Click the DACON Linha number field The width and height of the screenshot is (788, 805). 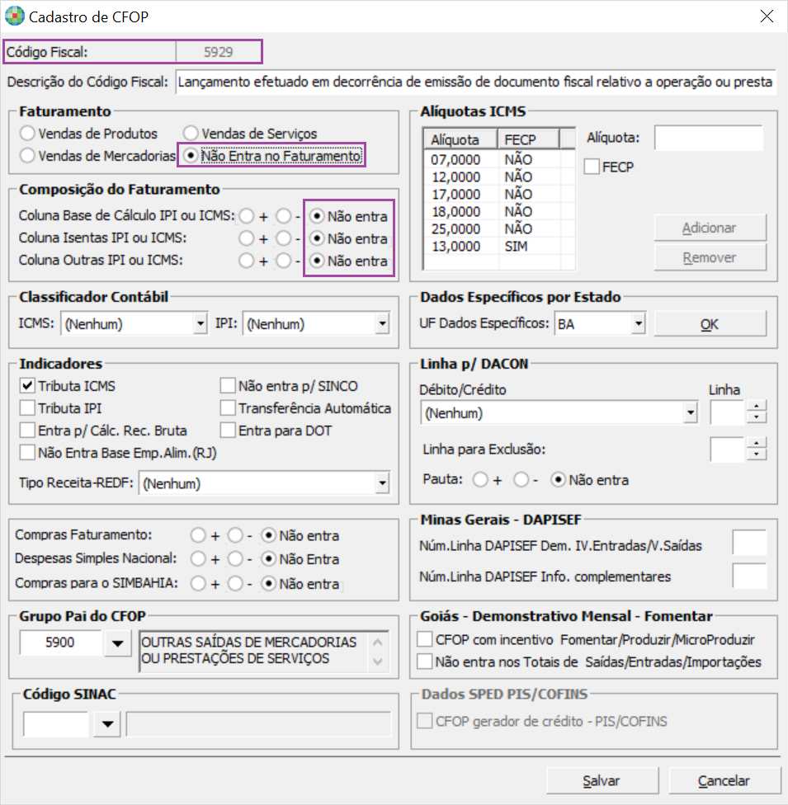[728, 412]
